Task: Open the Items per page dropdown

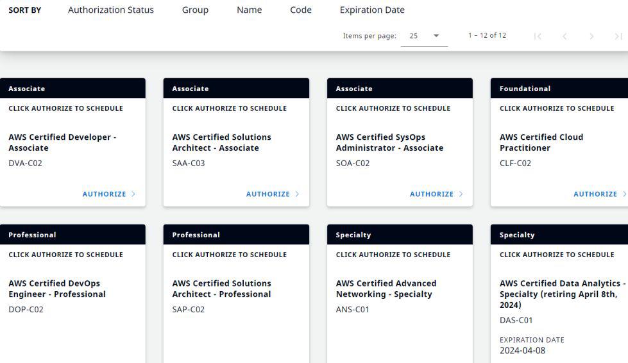Action: tap(424, 36)
